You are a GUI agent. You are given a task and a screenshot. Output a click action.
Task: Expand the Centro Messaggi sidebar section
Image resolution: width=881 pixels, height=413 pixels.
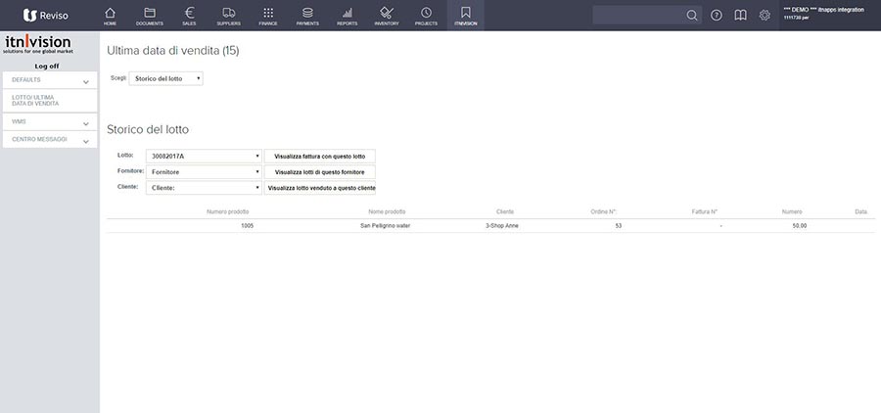49,140
